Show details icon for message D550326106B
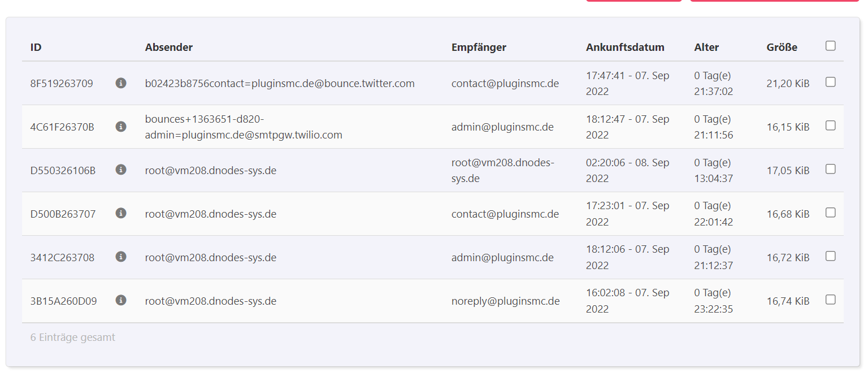Screen dimensions: 868x381 tap(120, 170)
